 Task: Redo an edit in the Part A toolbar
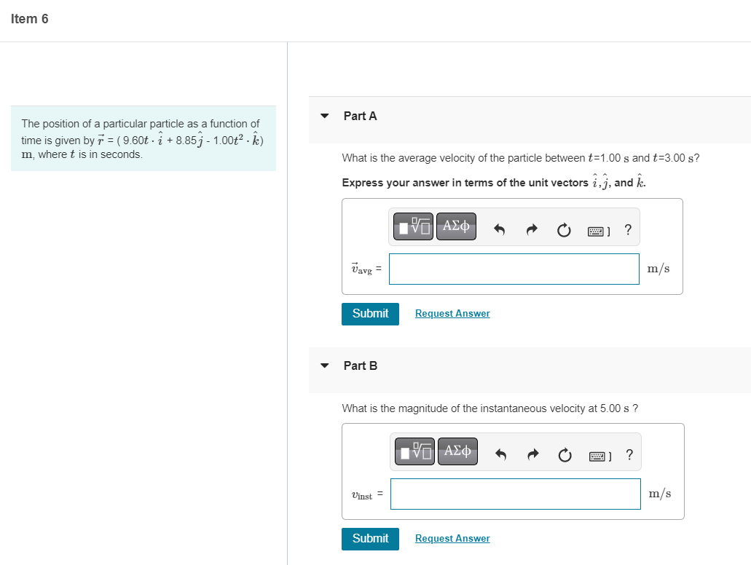click(531, 229)
